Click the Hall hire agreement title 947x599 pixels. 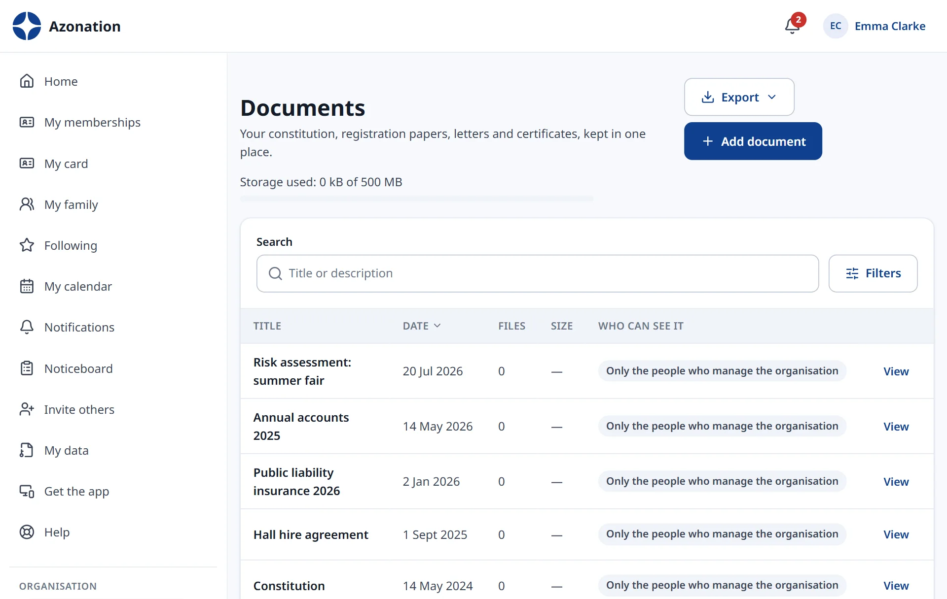click(x=311, y=534)
